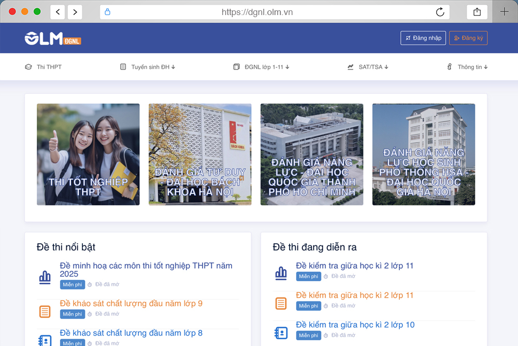
Task: Click the share icon in browser toolbar
Action: 477,11
